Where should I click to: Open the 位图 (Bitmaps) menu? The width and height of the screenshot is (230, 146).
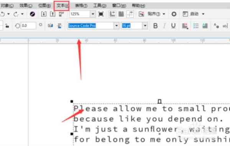(x=44, y=6)
